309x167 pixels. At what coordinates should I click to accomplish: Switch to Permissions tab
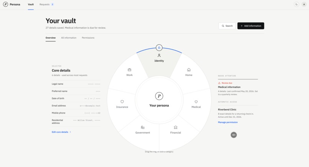(88, 38)
